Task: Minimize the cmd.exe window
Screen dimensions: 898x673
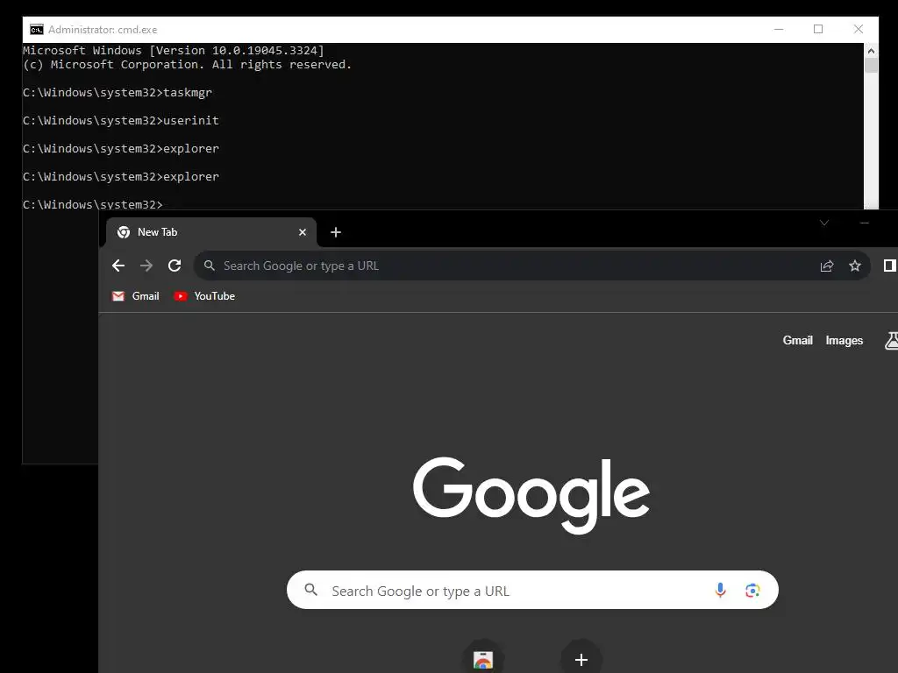Action: tap(779, 29)
